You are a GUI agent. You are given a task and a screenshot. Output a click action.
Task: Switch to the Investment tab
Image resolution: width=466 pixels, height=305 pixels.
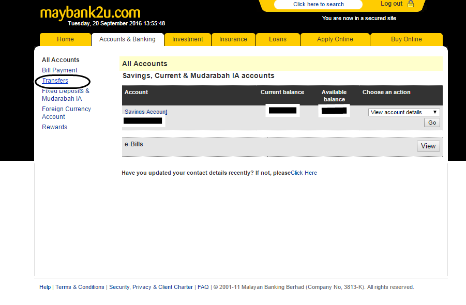point(188,39)
